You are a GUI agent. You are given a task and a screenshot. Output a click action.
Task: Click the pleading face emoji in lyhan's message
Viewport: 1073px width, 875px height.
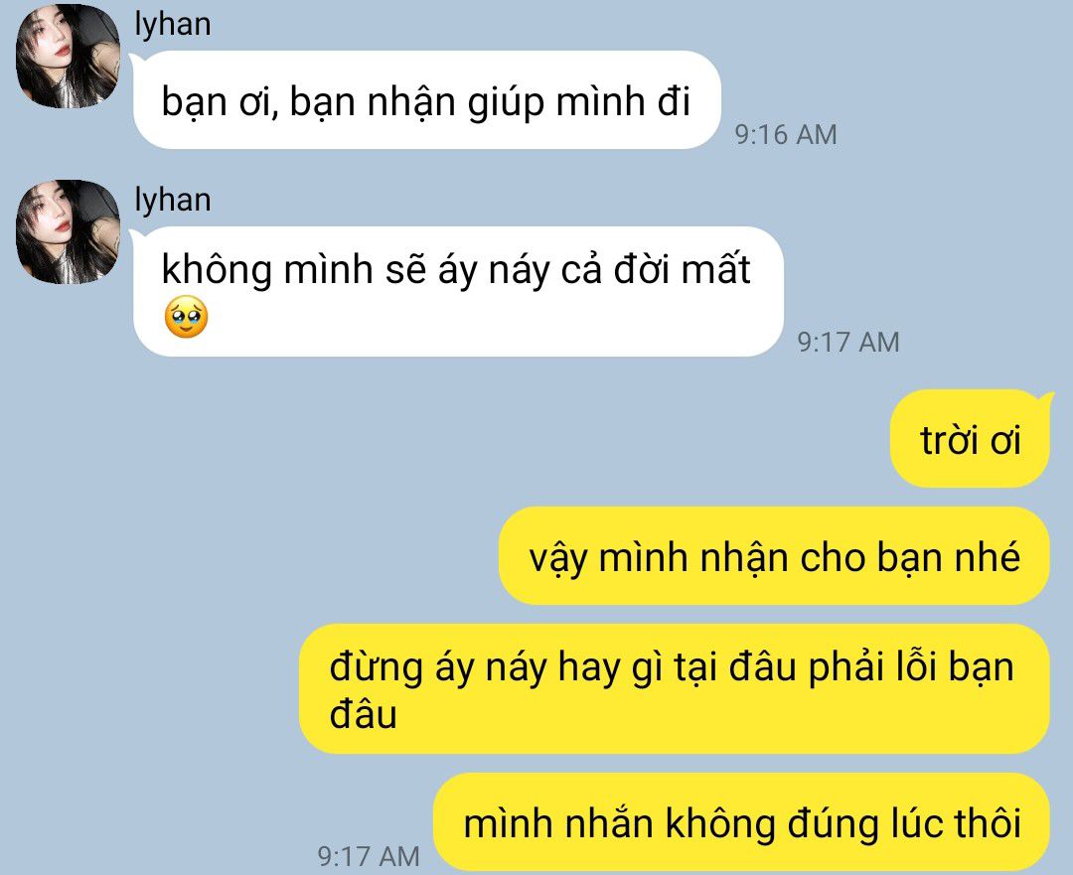186,317
